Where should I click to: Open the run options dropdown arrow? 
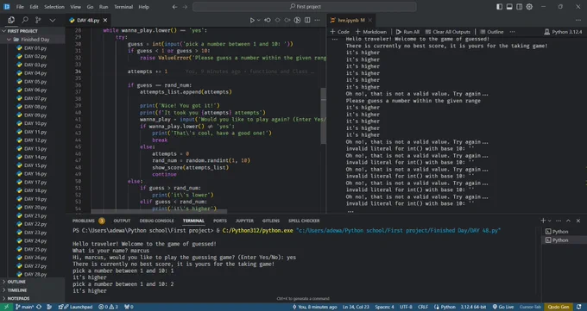(258, 20)
